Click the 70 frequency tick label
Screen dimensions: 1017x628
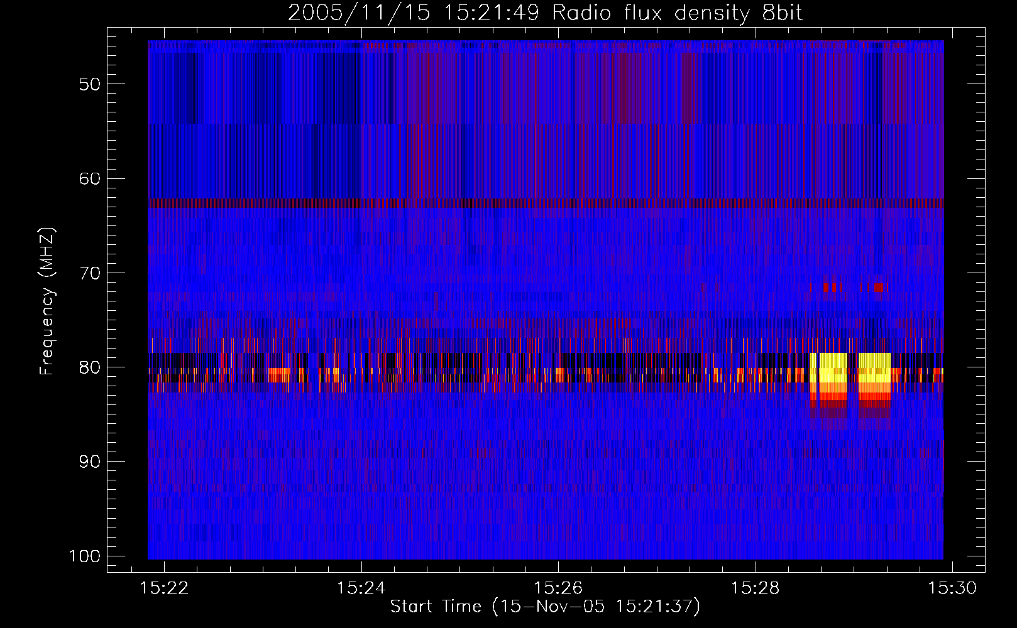[90, 273]
